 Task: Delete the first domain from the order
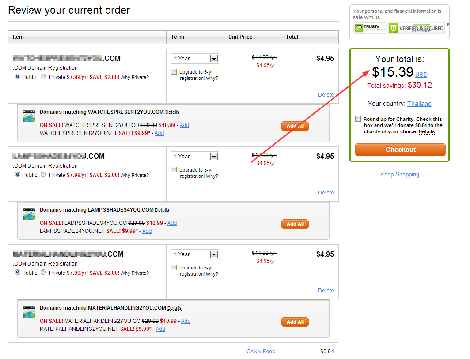tap(326, 95)
